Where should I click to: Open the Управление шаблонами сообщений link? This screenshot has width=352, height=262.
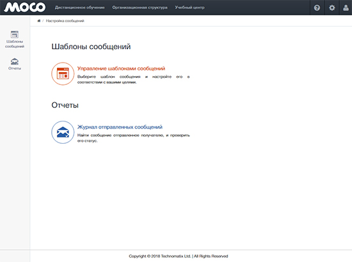121,68
